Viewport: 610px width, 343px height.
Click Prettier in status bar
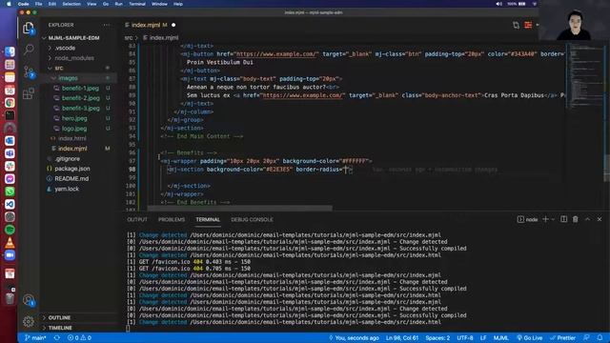pyautogui.click(x=562, y=338)
